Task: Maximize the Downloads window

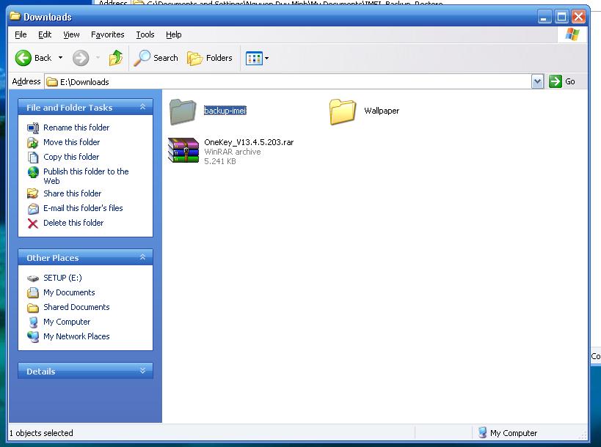Action: click(561, 17)
